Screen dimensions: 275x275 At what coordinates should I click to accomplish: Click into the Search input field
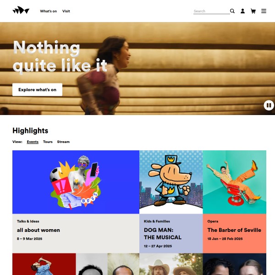[x=211, y=11]
